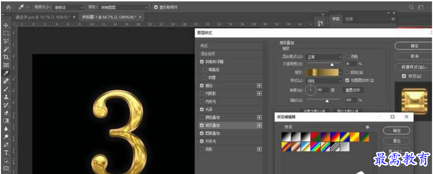Click 复位 in Gradient Editor
Viewport: 433px width, 174px height.
pos(397,141)
